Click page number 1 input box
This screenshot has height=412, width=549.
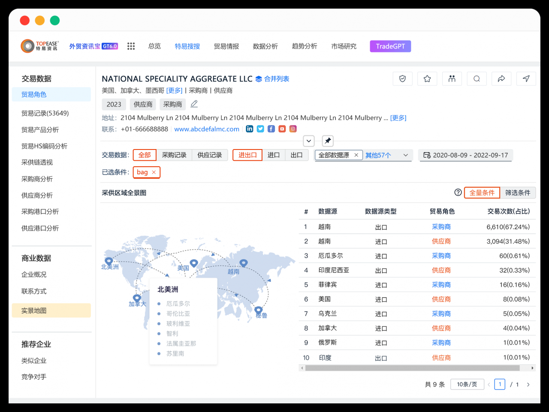[500, 385]
